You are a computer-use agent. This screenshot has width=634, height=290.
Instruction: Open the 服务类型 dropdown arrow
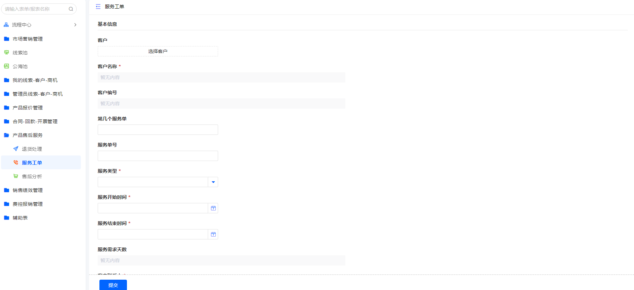click(213, 182)
